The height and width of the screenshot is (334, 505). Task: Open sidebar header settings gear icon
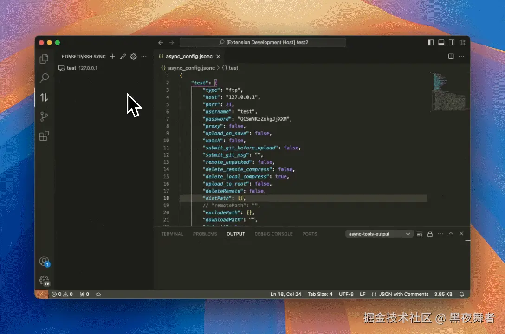133,56
